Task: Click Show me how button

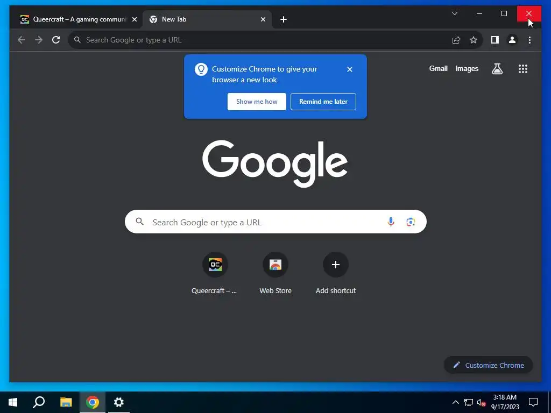Action: pyautogui.click(x=257, y=102)
